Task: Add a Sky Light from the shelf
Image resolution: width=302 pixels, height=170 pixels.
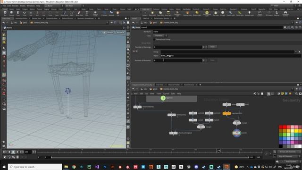Action: click(x=216, y=13)
